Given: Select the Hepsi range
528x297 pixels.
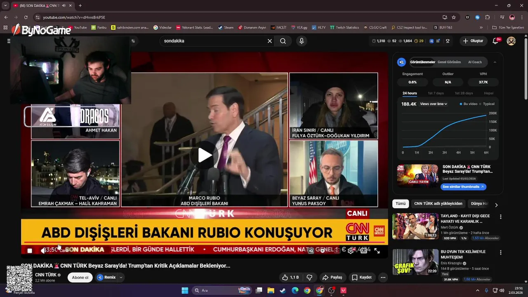Looking at the screenshot, I should (x=488, y=93).
